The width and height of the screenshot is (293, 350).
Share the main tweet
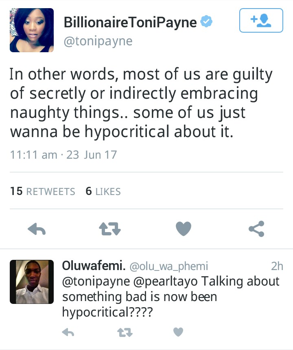click(256, 229)
